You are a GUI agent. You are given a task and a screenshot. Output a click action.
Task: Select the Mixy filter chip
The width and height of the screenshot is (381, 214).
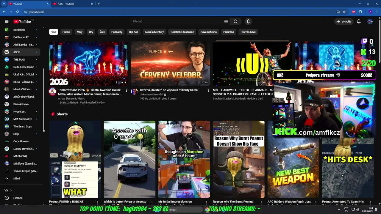click(x=79, y=32)
